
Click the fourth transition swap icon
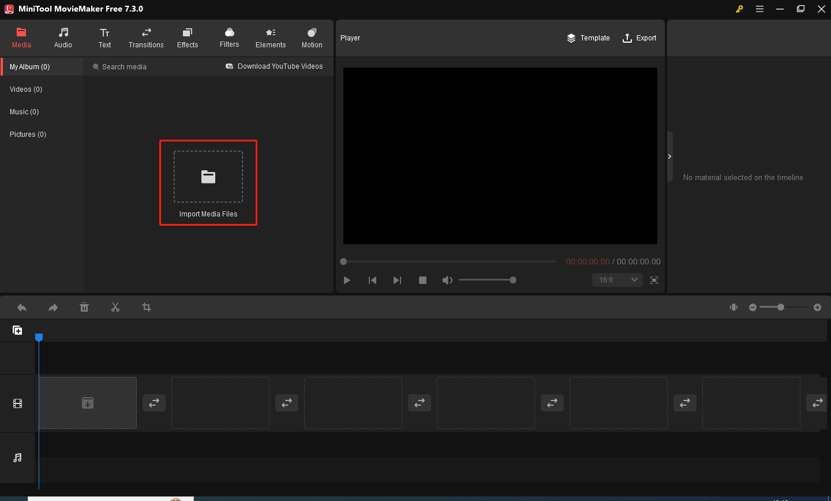tap(552, 403)
